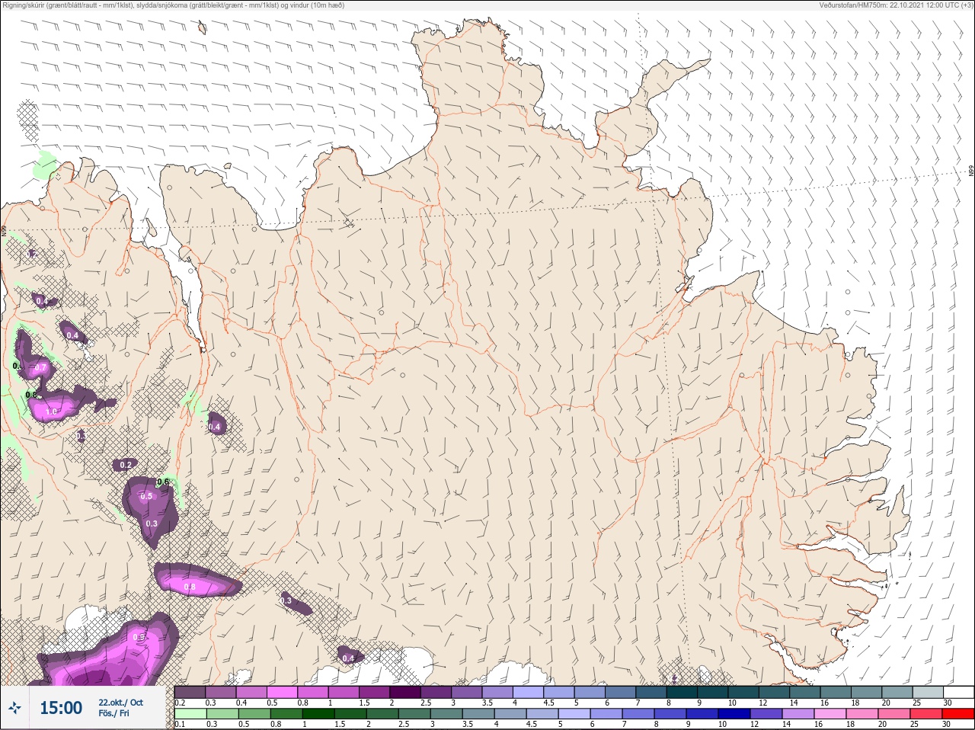
Task: Click the '0.9' precipitation value on the map
Action: [139, 637]
